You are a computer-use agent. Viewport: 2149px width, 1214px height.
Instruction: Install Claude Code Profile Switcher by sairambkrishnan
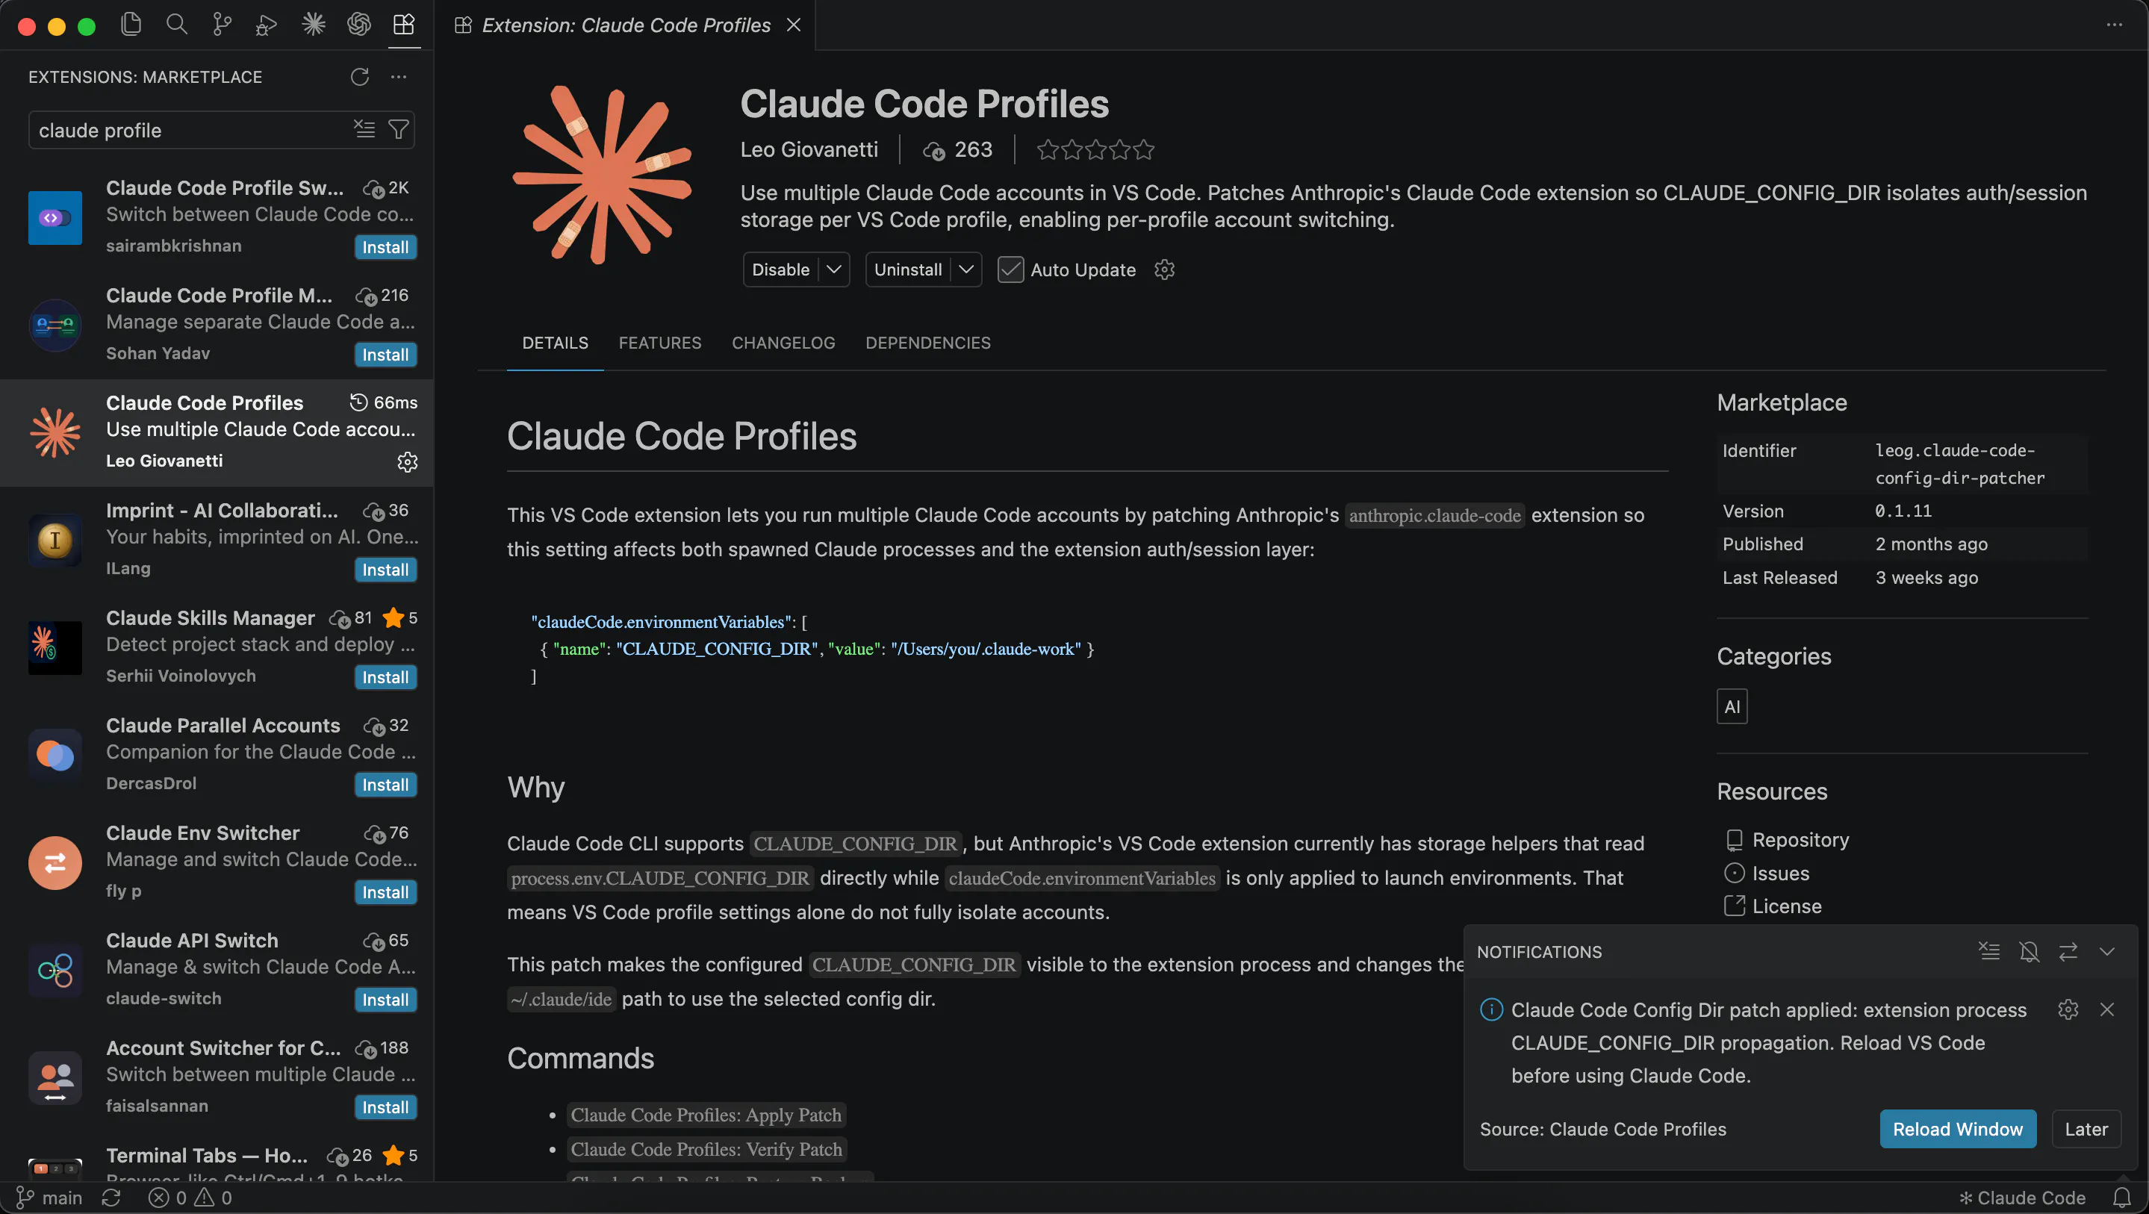click(x=385, y=247)
